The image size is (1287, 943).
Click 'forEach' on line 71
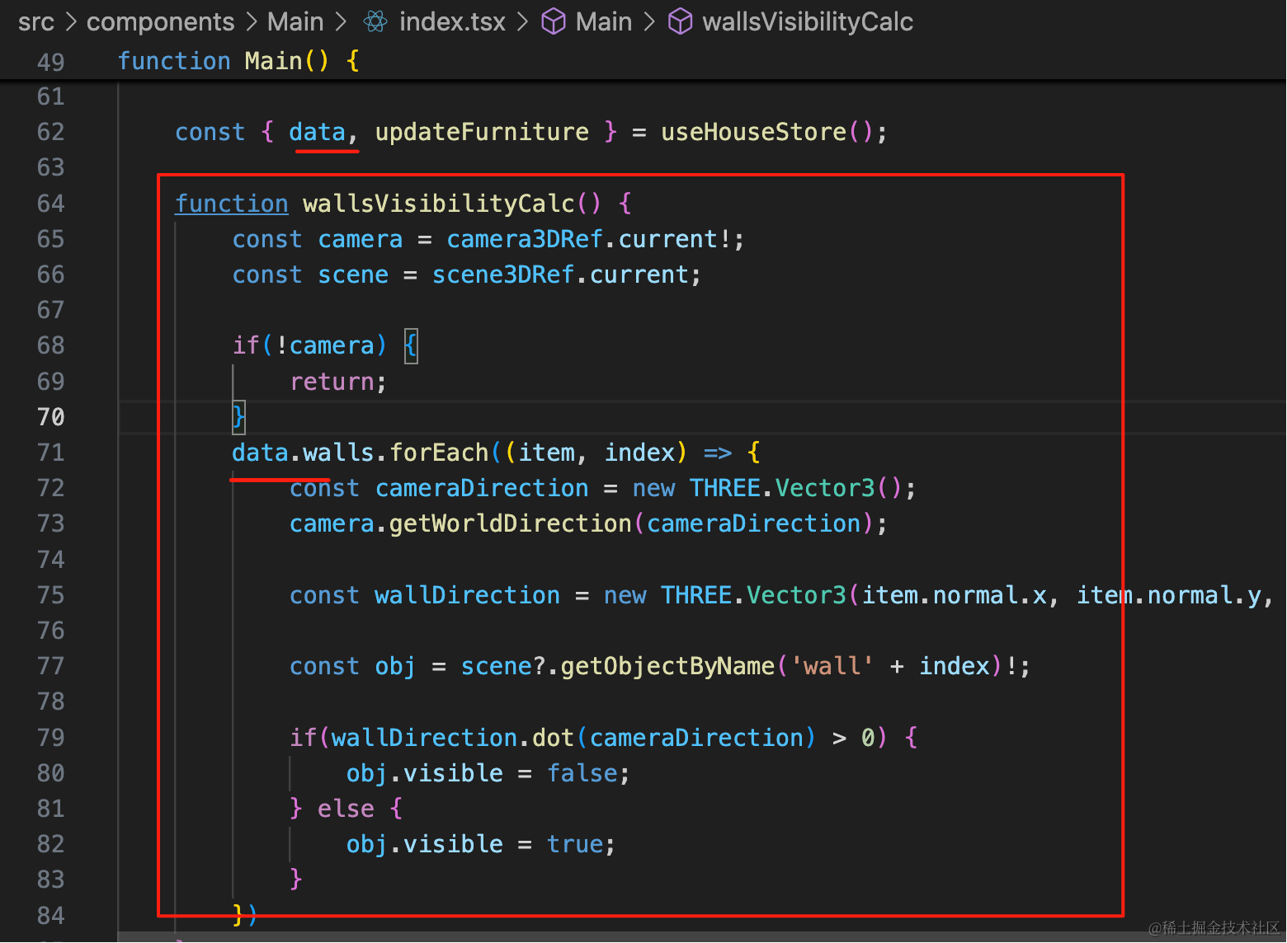439,453
